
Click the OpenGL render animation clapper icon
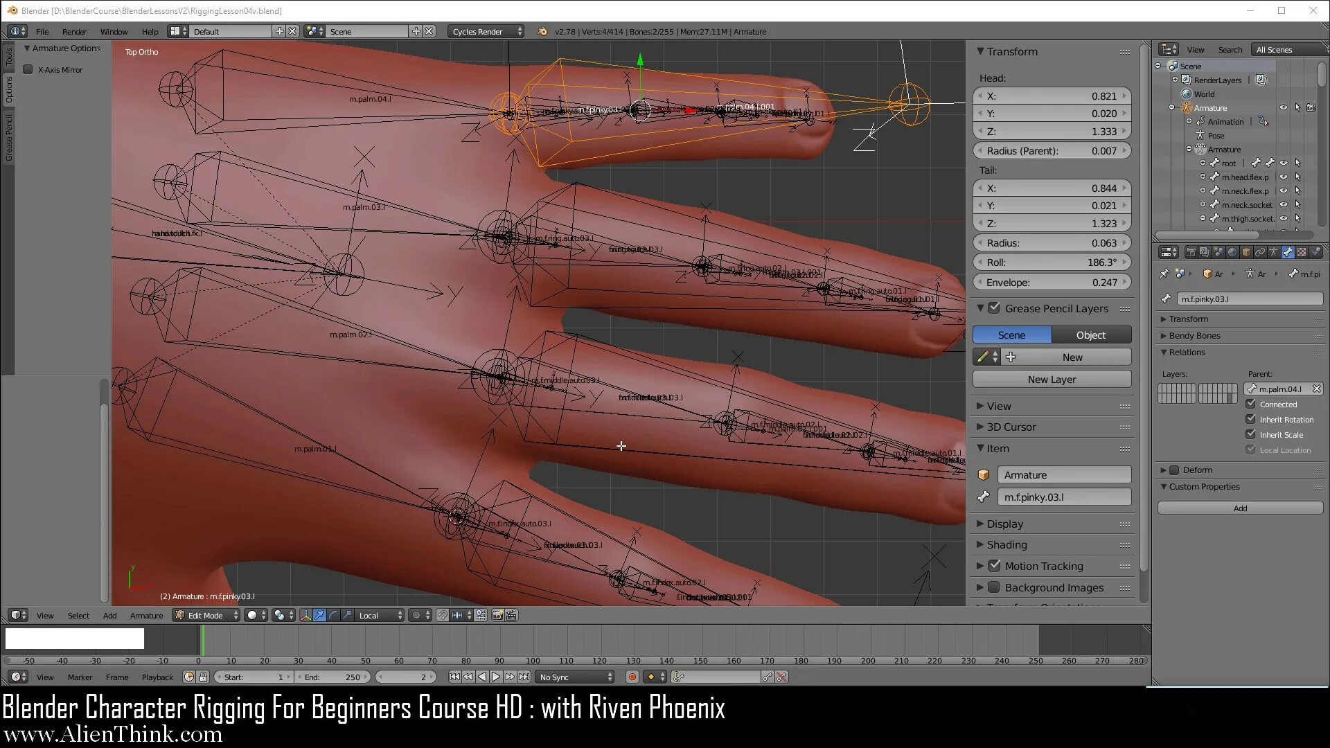click(x=511, y=615)
